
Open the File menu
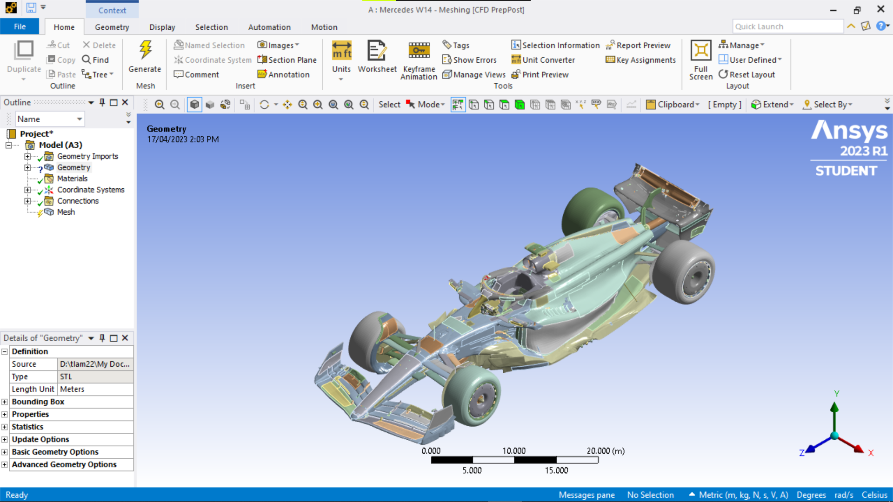click(20, 26)
